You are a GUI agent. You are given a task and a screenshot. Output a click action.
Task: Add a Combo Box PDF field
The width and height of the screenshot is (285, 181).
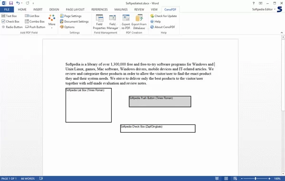coord(35,21)
